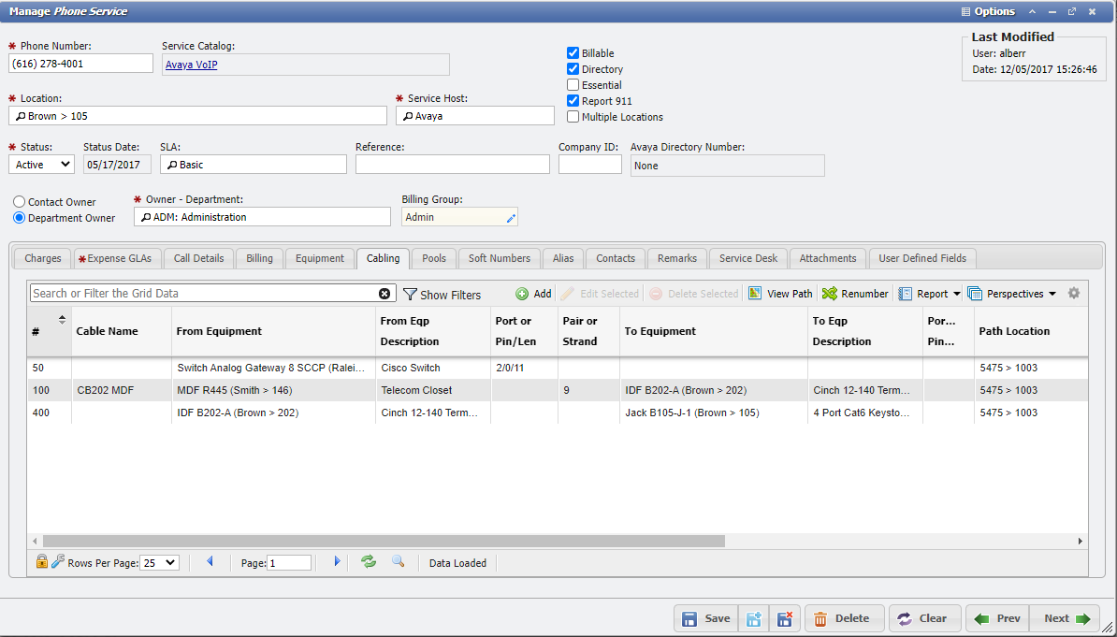Collapse the window with the up caret
Image resolution: width=1117 pixels, height=637 pixels.
click(1032, 11)
